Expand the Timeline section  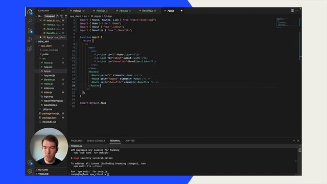coord(43,174)
